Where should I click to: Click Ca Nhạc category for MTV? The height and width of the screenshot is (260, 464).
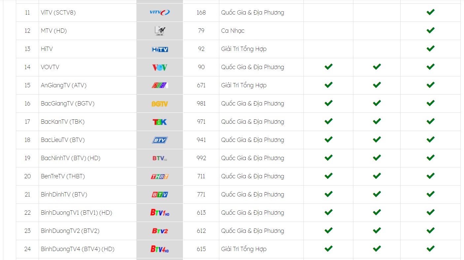(x=233, y=31)
